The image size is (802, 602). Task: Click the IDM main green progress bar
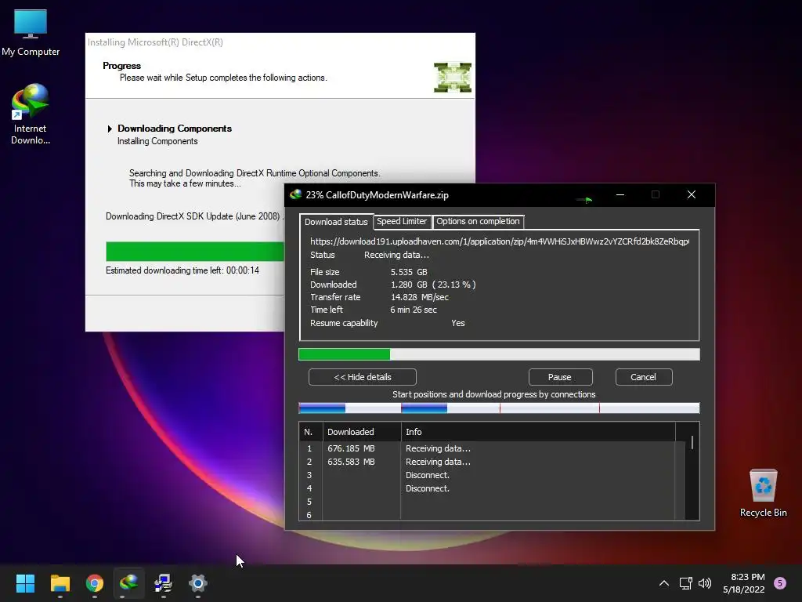pos(499,354)
